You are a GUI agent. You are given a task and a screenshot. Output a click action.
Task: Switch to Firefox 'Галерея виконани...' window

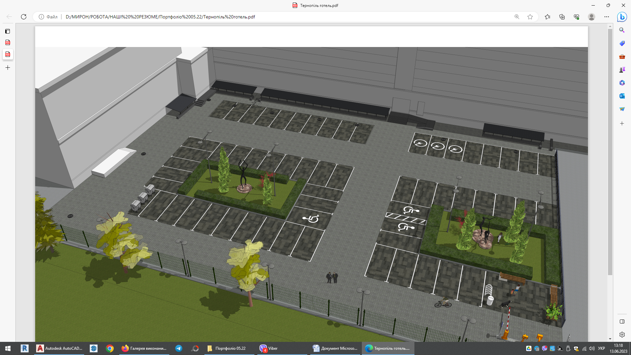coord(144,348)
